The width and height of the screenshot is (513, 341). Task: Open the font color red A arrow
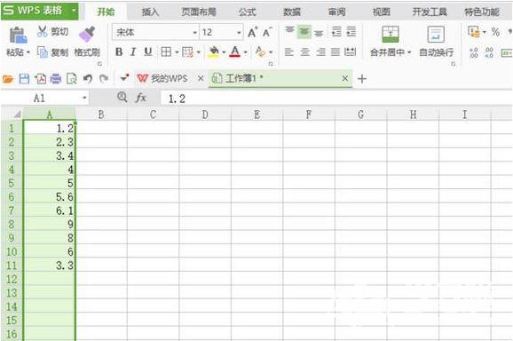pyautogui.click(x=245, y=52)
